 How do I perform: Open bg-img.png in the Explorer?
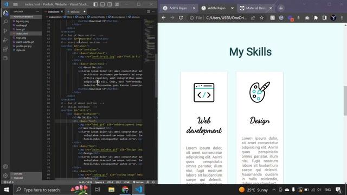[x=23, y=21]
